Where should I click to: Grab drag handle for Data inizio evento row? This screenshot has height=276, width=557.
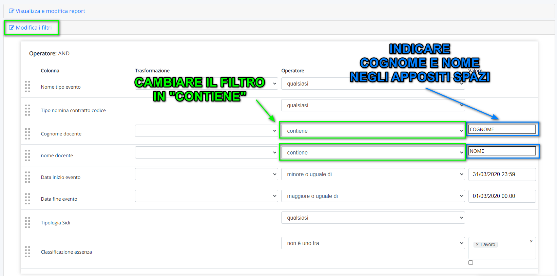tap(27, 177)
